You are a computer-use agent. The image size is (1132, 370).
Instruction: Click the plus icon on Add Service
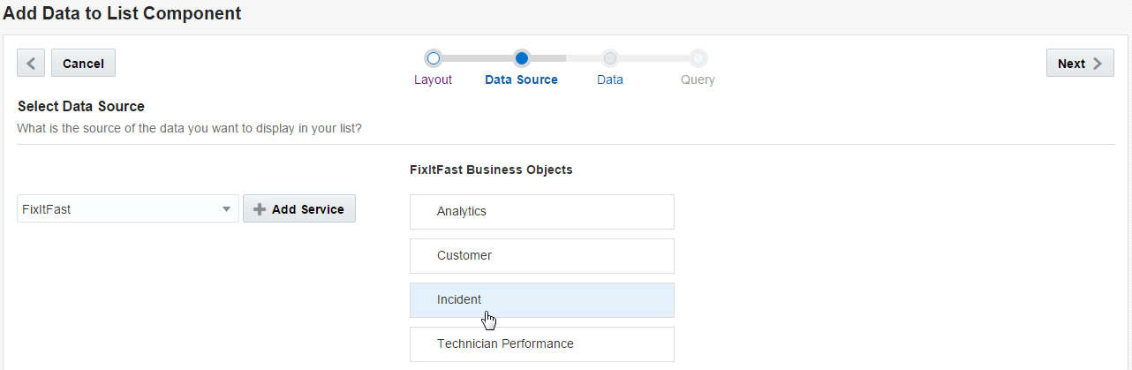pos(260,209)
